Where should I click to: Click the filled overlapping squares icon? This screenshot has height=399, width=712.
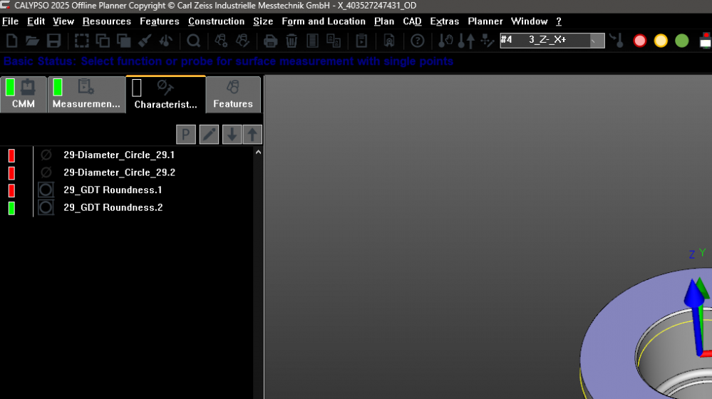pyautogui.click(x=123, y=41)
